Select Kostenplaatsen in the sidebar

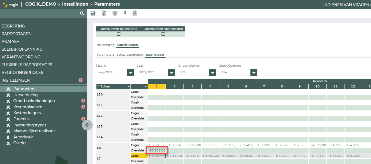click(x=28, y=107)
